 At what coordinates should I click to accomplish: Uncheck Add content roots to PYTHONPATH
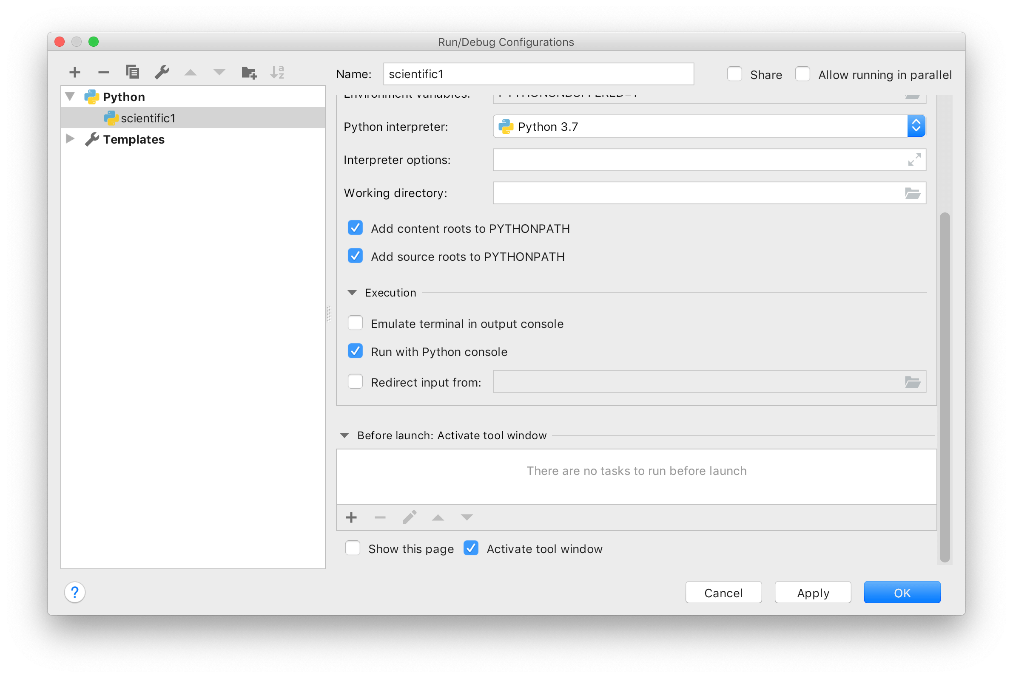click(x=356, y=228)
